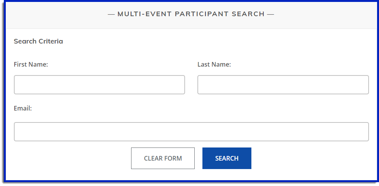Image resolution: width=379 pixels, height=186 pixels.
Task: Click the 'Search Criteria' heading
Action: pyautogui.click(x=38, y=41)
